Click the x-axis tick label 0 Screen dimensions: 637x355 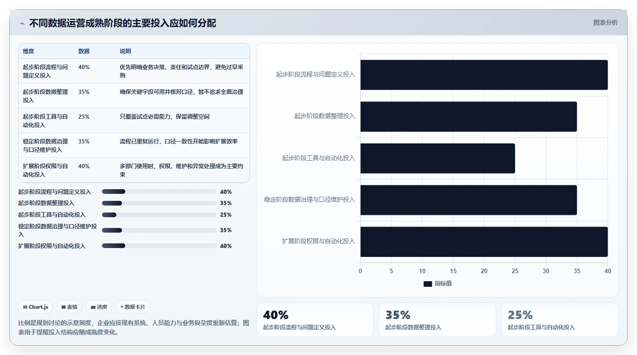[x=360, y=271]
